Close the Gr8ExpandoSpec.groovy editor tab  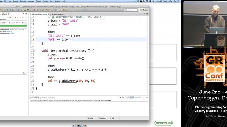pos(48,14)
